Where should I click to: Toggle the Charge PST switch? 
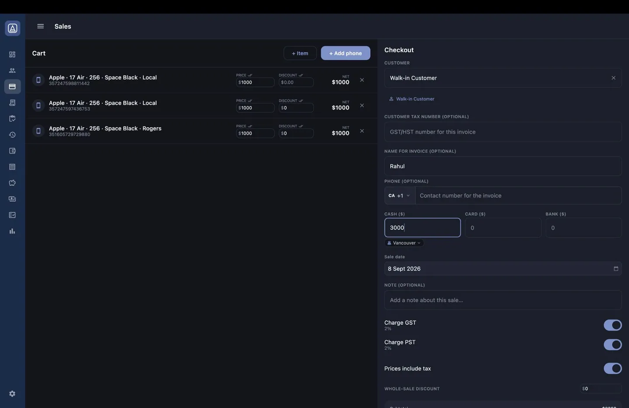coord(612,345)
